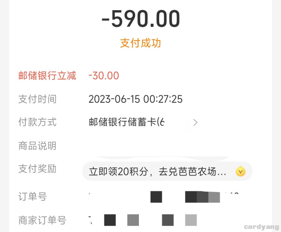Tap the 支付奖励 label
This screenshot has height=232, width=281.
click(x=37, y=169)
